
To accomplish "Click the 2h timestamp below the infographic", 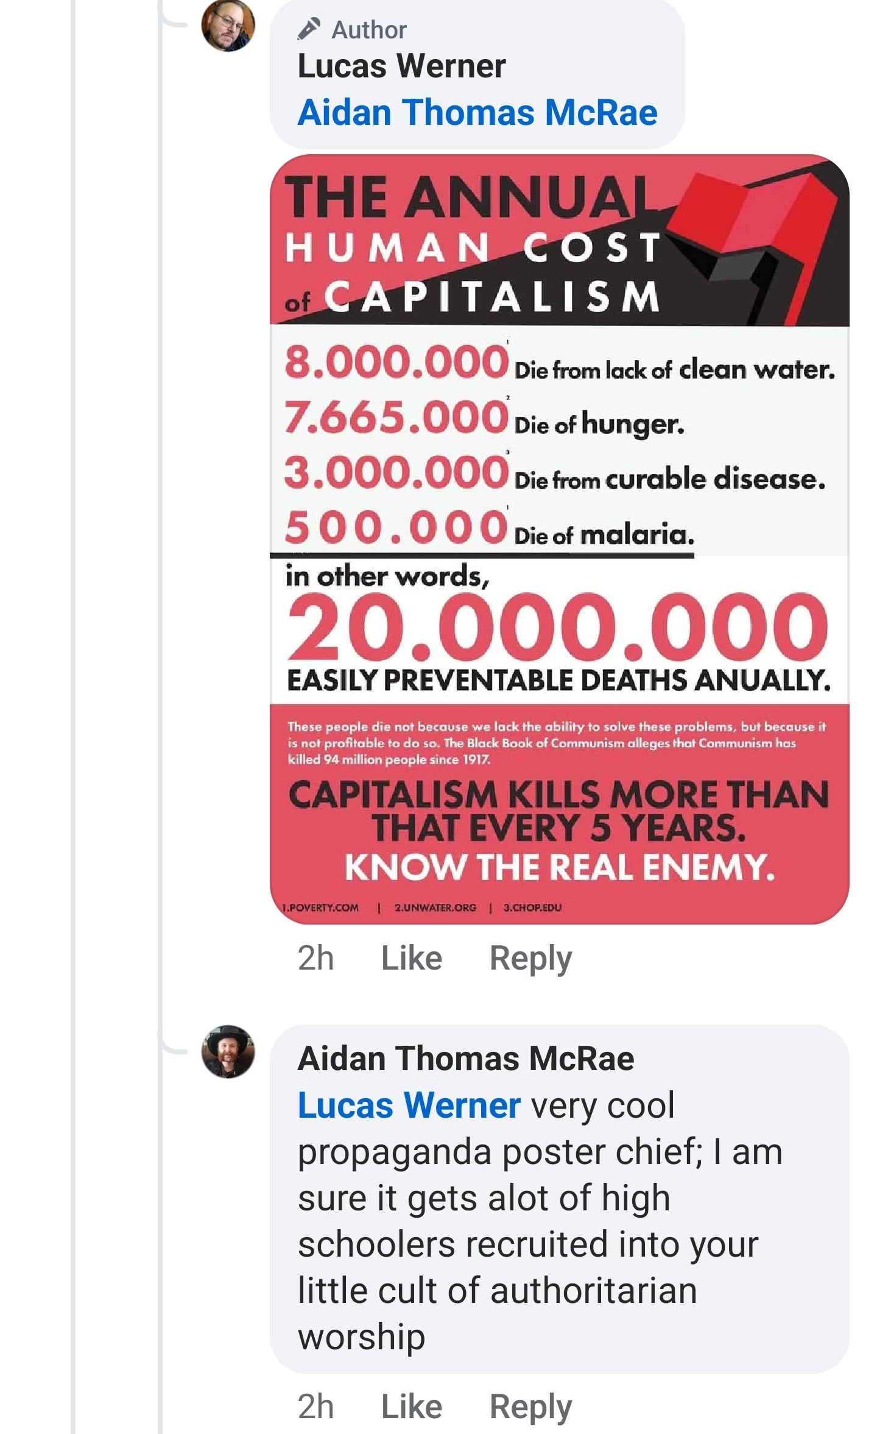I will pyautogui.click(x=315, y=957).
